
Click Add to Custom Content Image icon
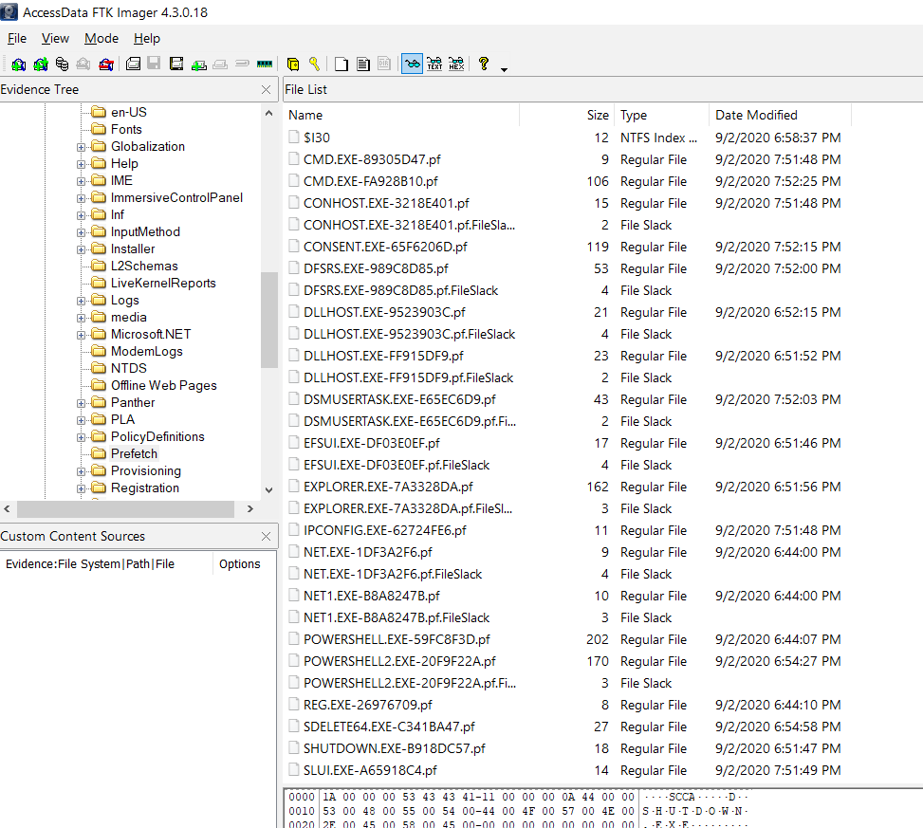click(x=199, y=64)
